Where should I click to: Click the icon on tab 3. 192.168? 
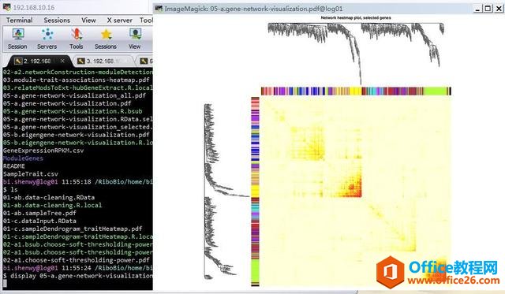(x=80, y=61)
